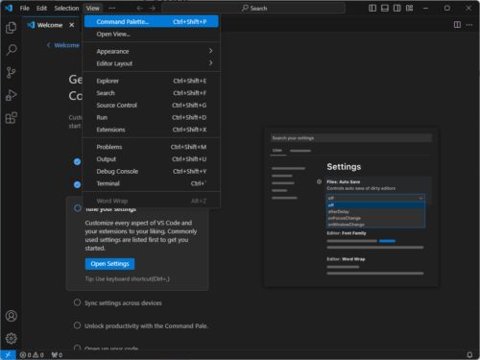Click the notifications bell in status bar
The height and width of the screenshot is (360, 480).
coord(469,354)
